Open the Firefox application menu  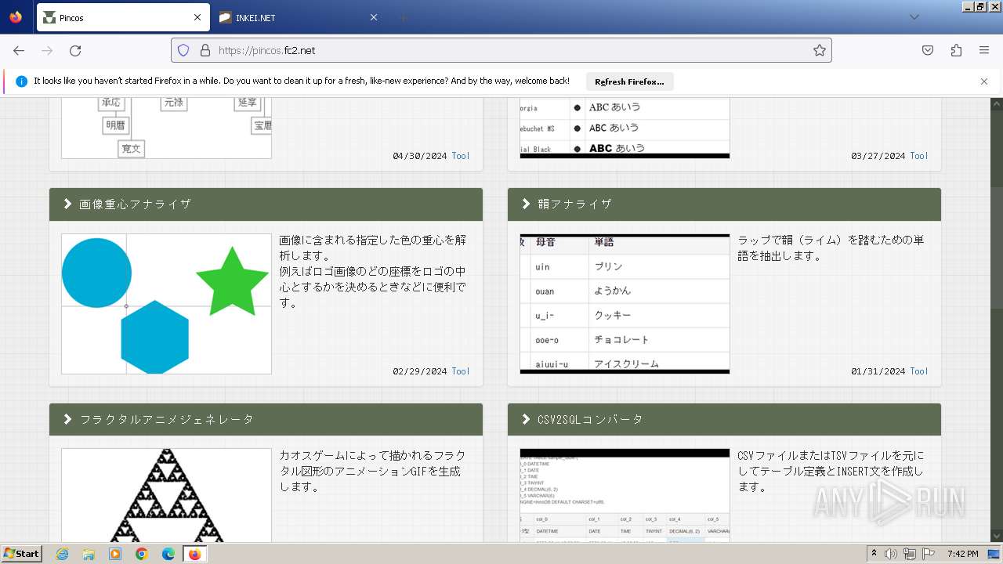tap(984, 50)
